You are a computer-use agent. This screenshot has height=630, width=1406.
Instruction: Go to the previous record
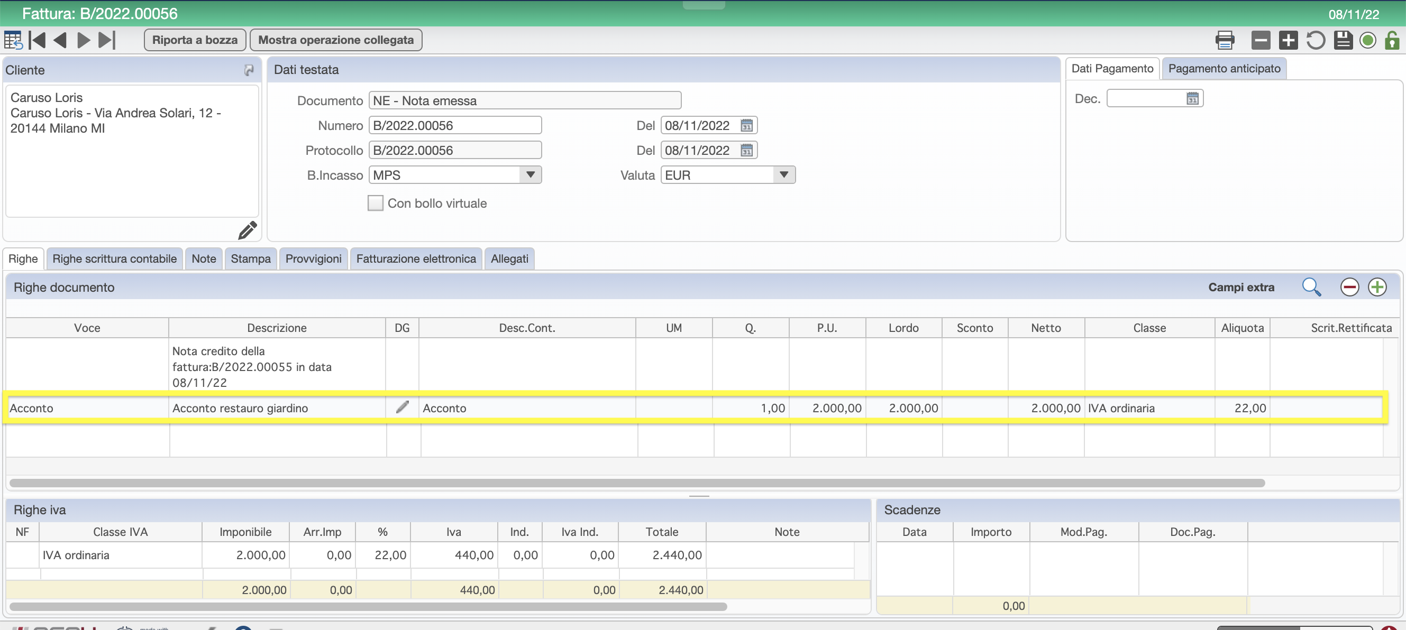tap(60, 40)
